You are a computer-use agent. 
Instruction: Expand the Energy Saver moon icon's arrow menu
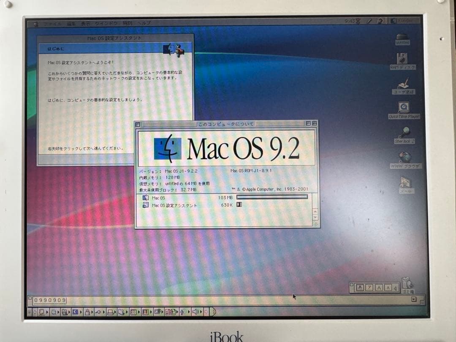[82, 312]
